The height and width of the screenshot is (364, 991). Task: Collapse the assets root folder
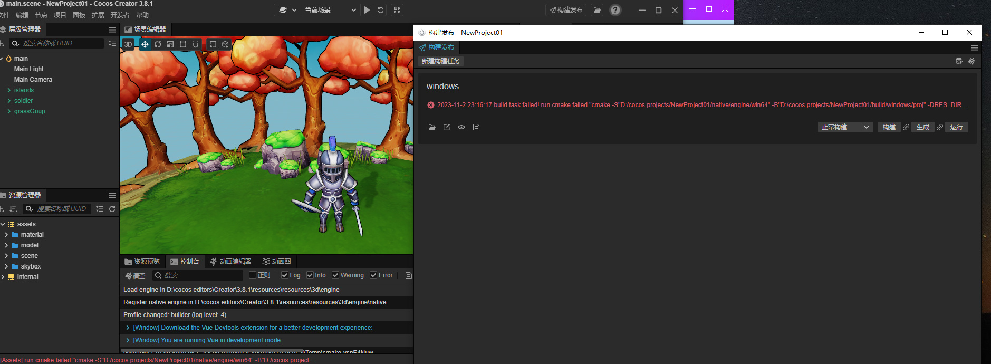[x=3, y=224]
